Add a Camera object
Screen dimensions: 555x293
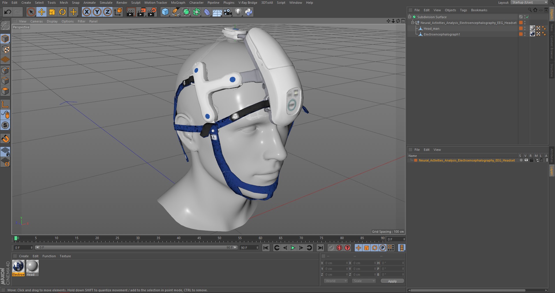tap(228, 12)
